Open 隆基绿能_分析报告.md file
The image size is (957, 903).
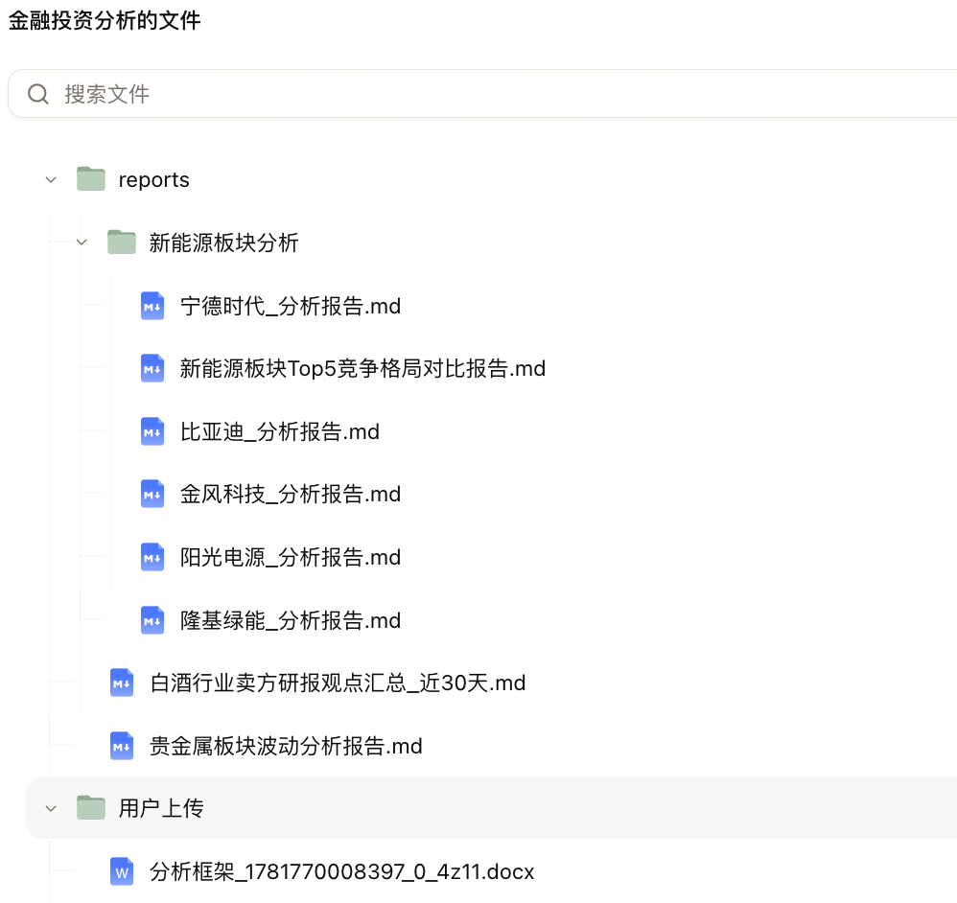(291, 620)
